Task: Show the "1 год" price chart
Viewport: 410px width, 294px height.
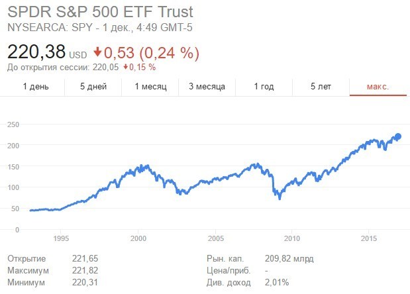Action: 265,87
